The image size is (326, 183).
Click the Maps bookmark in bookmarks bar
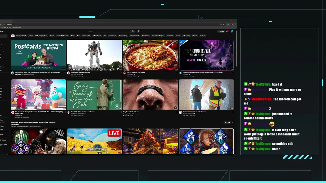coord(9,27)
